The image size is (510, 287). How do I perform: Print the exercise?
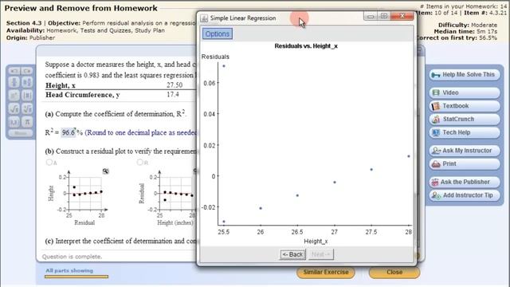pyautogui.click(x=465, y=164)
